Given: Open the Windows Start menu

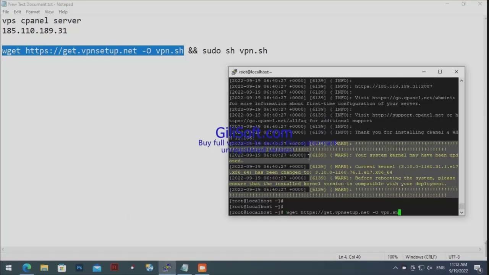Looking at the screenshot, I should pyautogui.click(x=8, y=268).
